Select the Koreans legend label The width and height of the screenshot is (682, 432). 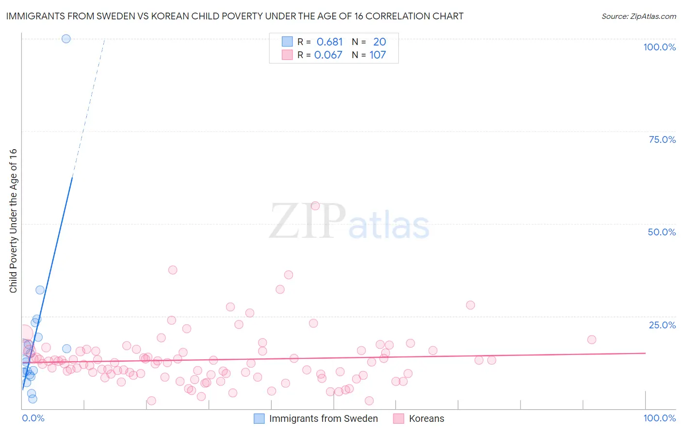pos(426,418)
